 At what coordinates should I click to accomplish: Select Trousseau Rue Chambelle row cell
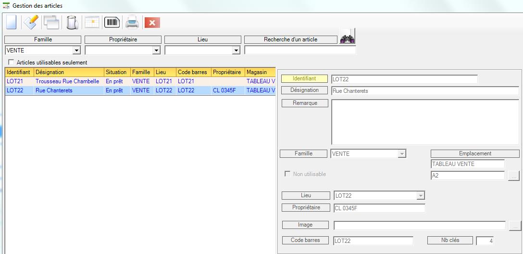pos(69,81)
